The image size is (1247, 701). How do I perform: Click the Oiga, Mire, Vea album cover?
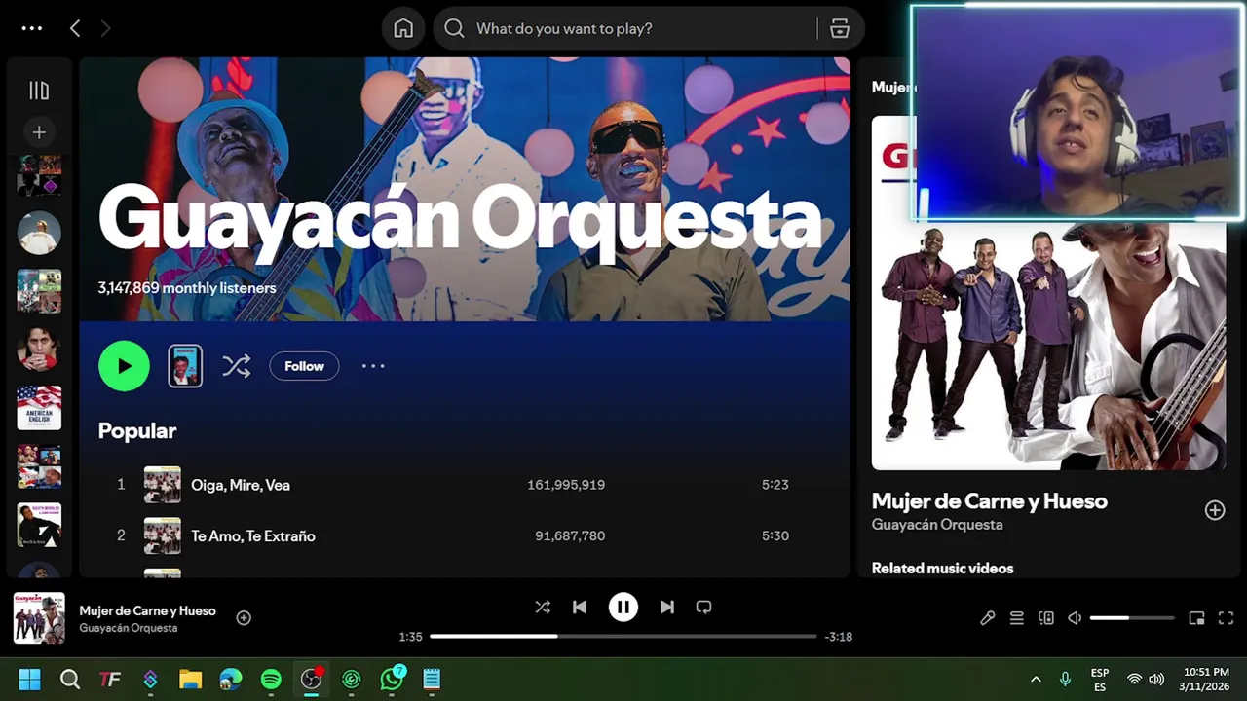(x=163, y=484)
